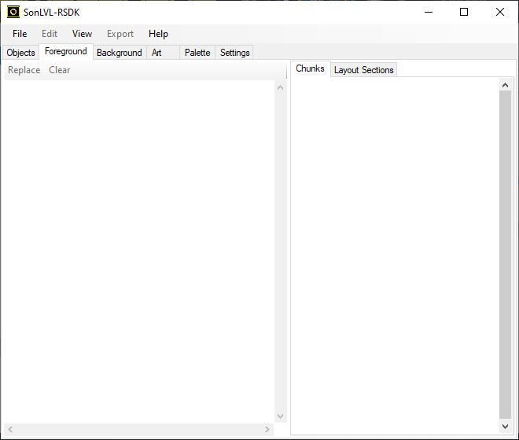Go to the Settings tab
This screenshot has width=519, height=440.
(234, 53)
